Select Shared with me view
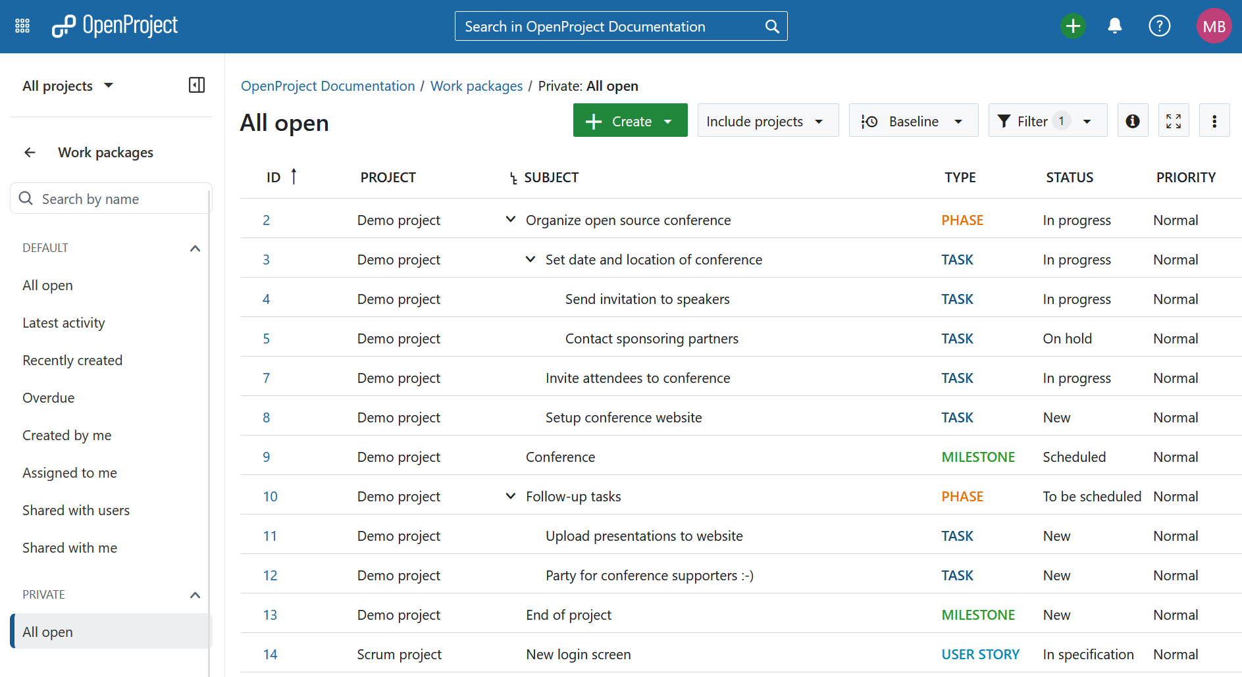The image size is (1242, 677). click(70, 548)
